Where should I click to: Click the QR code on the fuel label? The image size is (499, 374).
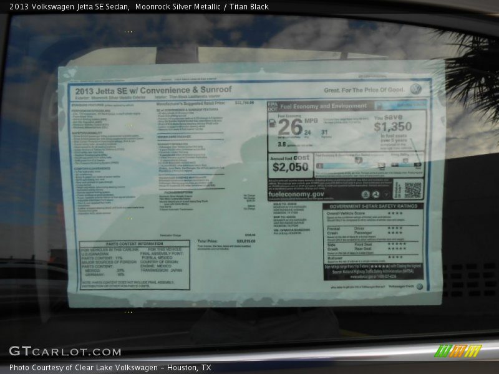(x=413, y=190)
